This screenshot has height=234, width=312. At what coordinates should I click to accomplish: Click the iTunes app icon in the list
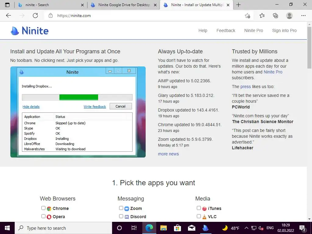(204, 208)
